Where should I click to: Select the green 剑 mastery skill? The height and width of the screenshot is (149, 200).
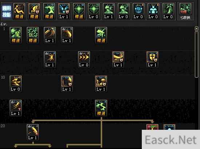(x=33, y=35)
